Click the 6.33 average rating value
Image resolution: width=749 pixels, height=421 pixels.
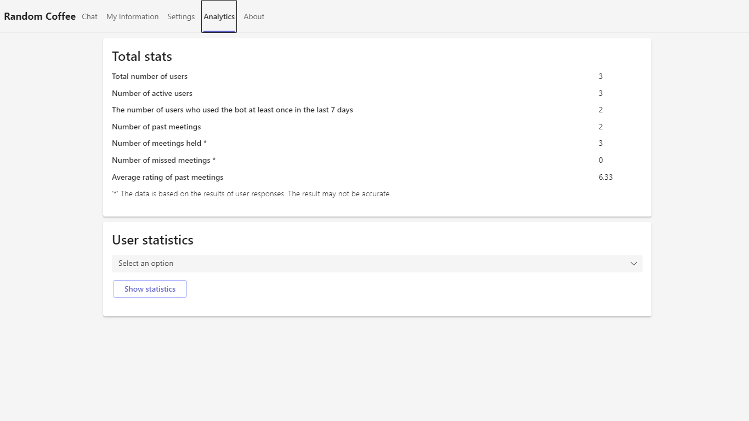click(x=605, y=177)
